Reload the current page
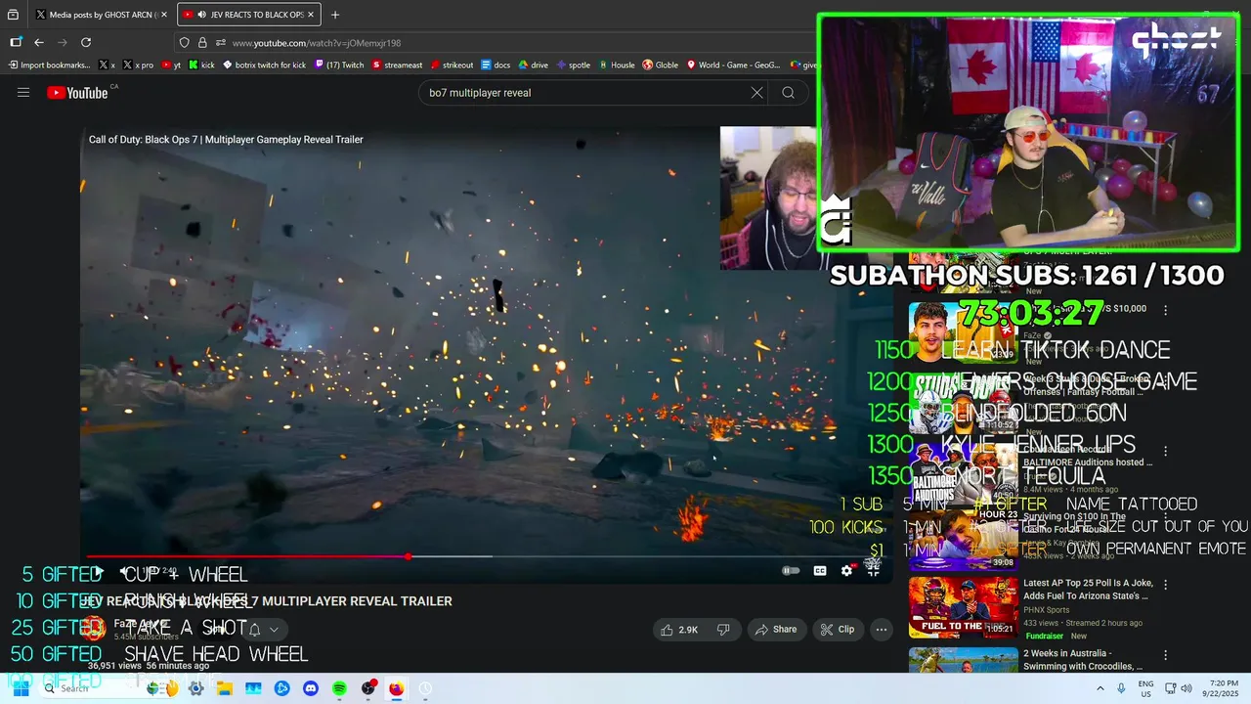Image resolution: width=1251 pixels, height=704 pixels. [x=86, y=42]
